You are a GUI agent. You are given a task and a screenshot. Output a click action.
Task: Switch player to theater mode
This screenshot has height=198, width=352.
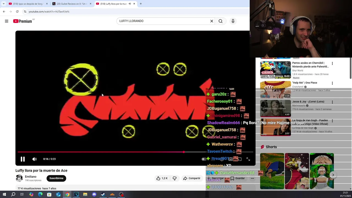pos(230,159)
